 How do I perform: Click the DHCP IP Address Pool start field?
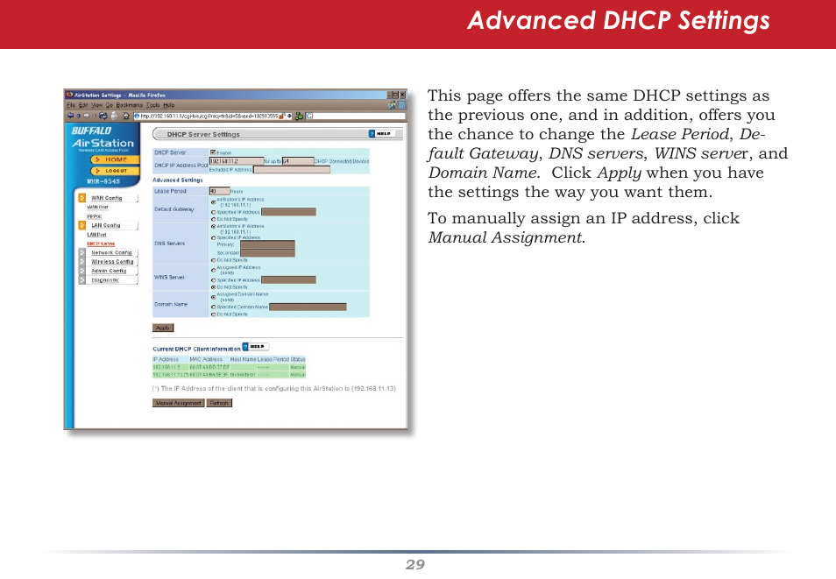tap(237, 161)
